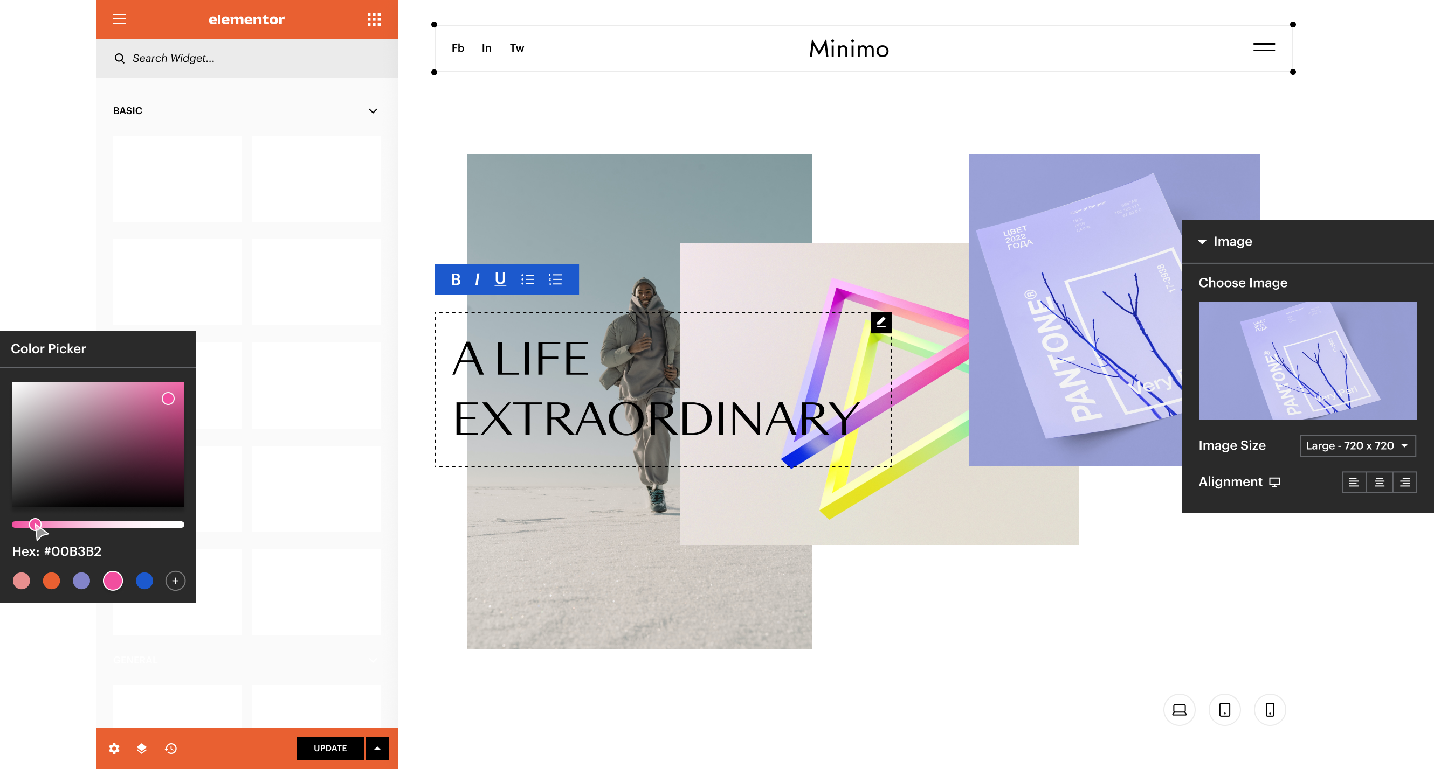Insert a numbered list
The image size is (1434, 769).
point(555,279)
